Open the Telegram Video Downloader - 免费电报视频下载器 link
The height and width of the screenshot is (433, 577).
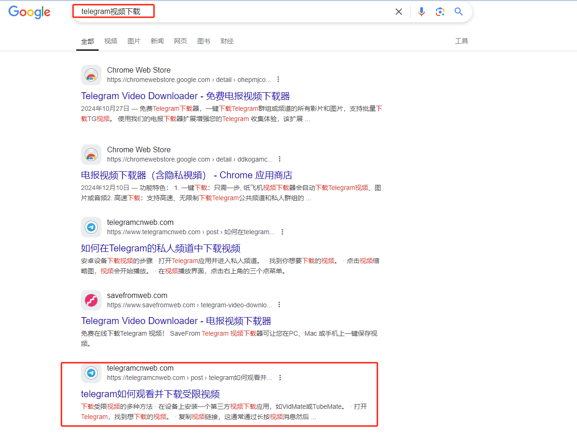(x=185, y=96)
